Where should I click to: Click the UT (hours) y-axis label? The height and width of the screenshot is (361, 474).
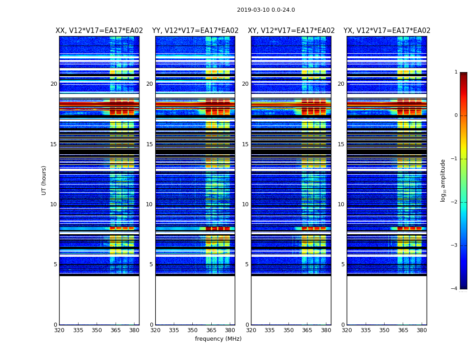click(x=44, y=180)
